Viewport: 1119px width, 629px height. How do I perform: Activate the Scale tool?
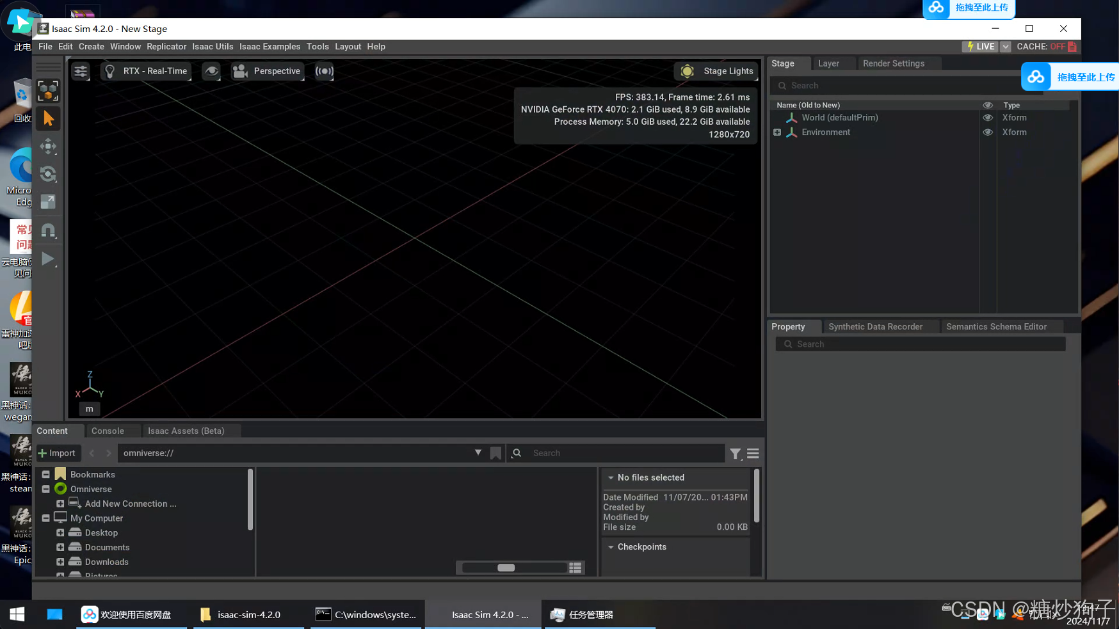48,202
